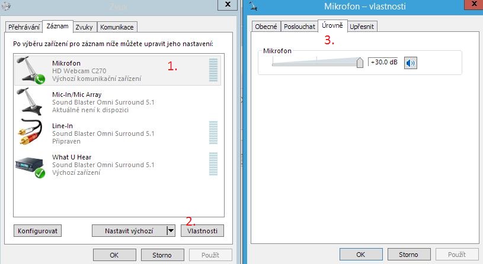Open the Poslouchat tab in properties
Image resolution: width=483 pixels, height=264 pixels.
coord(299,27)
